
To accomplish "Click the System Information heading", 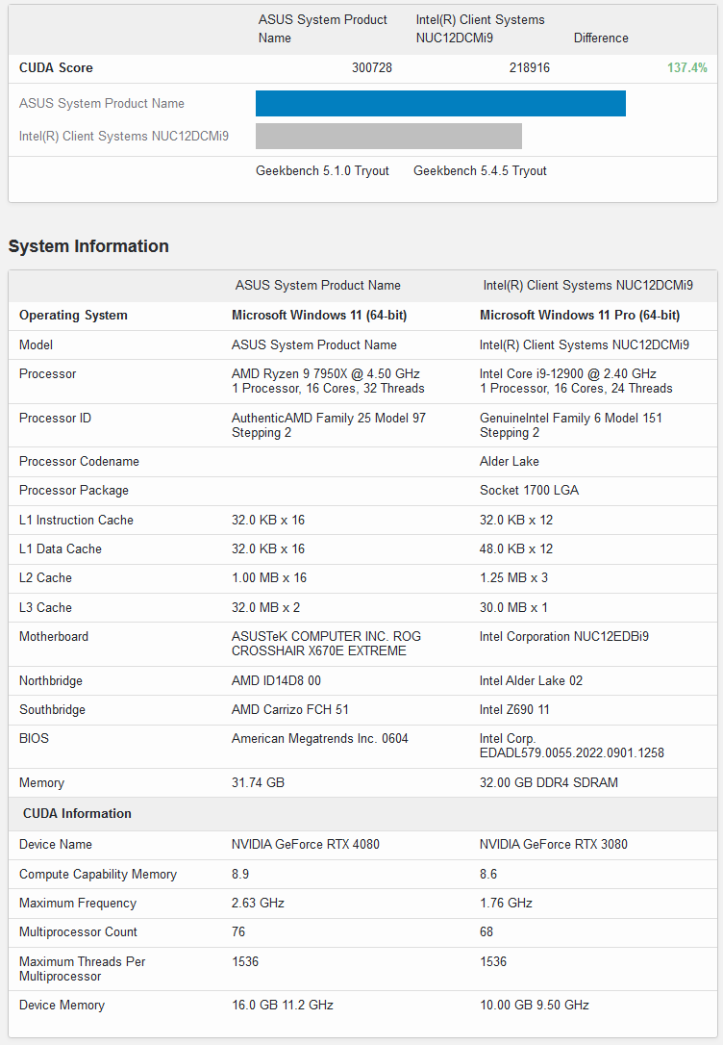I will point(88,246).
